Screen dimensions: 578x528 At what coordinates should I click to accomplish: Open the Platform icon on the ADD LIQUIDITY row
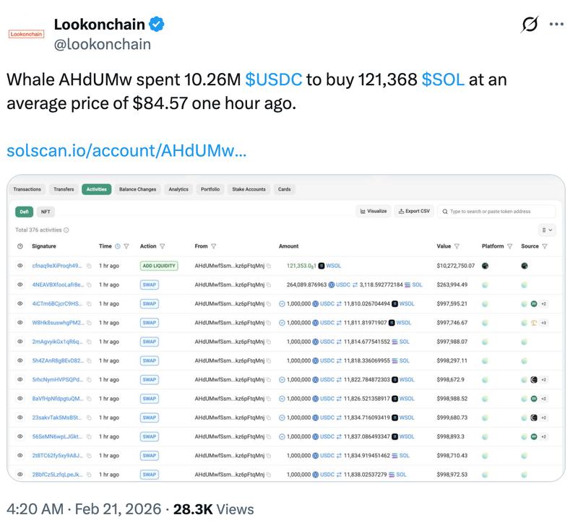tap(485, 266)
